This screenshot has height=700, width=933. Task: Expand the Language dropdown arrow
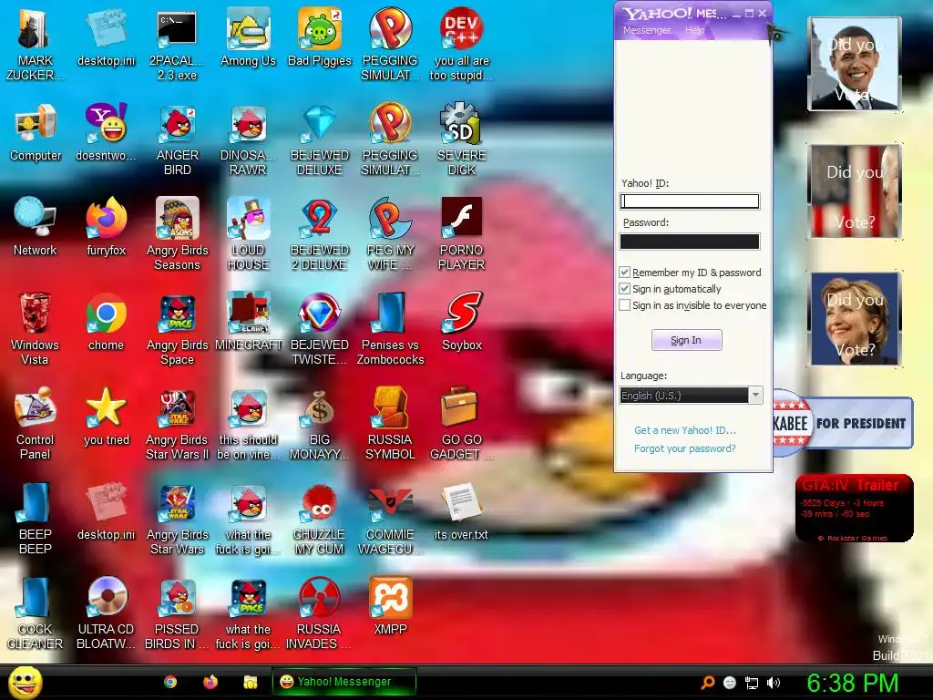[755, 396]
